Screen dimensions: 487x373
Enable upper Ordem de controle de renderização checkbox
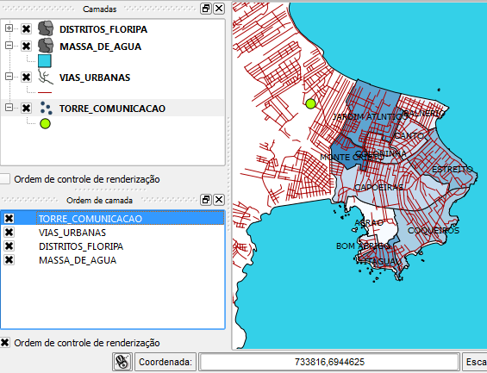(4, 179)
